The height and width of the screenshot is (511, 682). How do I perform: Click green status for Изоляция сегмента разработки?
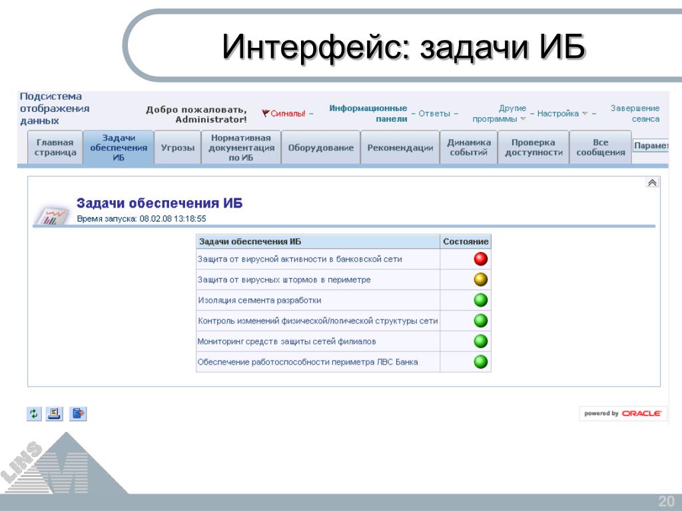tap(481, 300)
